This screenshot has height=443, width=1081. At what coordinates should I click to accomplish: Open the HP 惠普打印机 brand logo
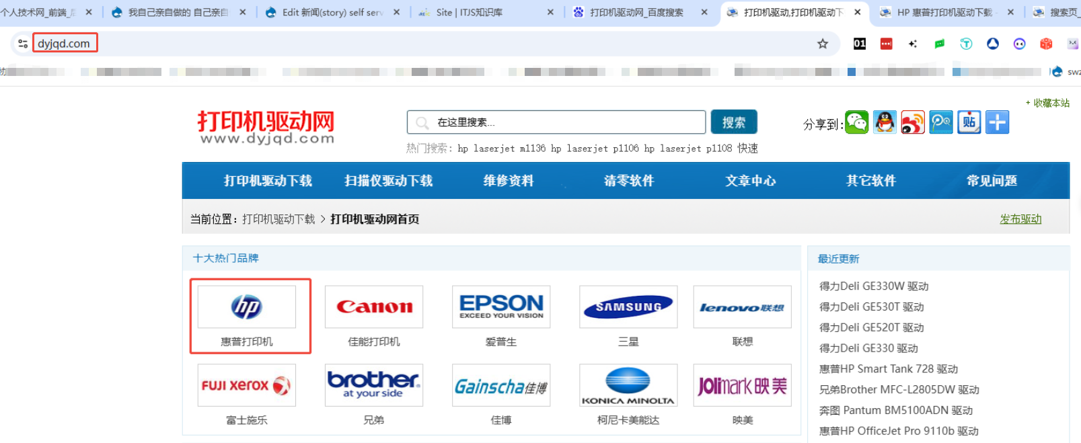point(247,307)
